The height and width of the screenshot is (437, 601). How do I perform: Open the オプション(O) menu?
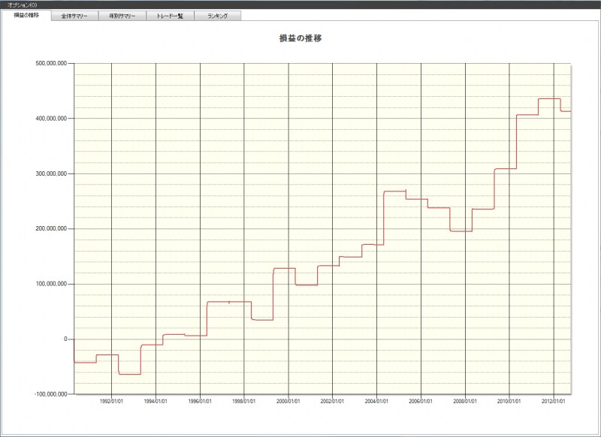click(x=23, y=5)
